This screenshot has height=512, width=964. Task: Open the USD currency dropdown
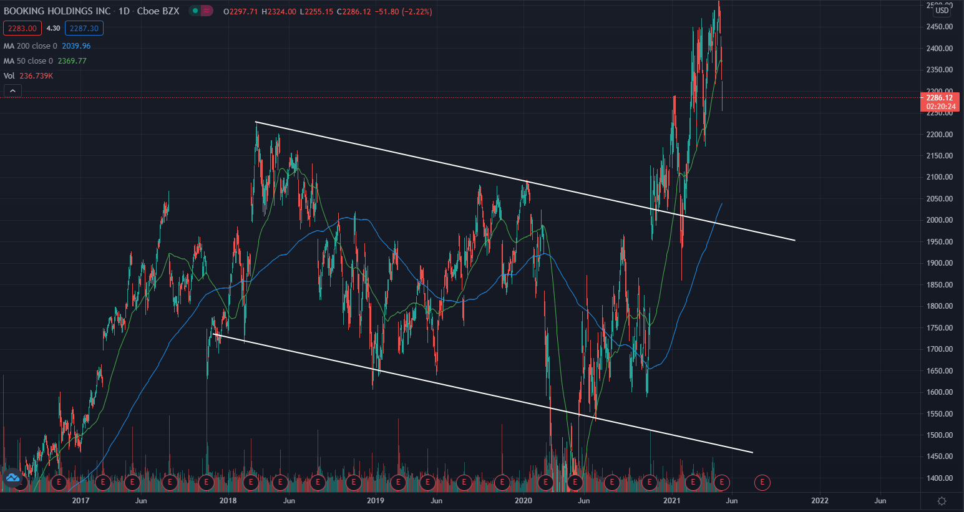click(942, 10)
